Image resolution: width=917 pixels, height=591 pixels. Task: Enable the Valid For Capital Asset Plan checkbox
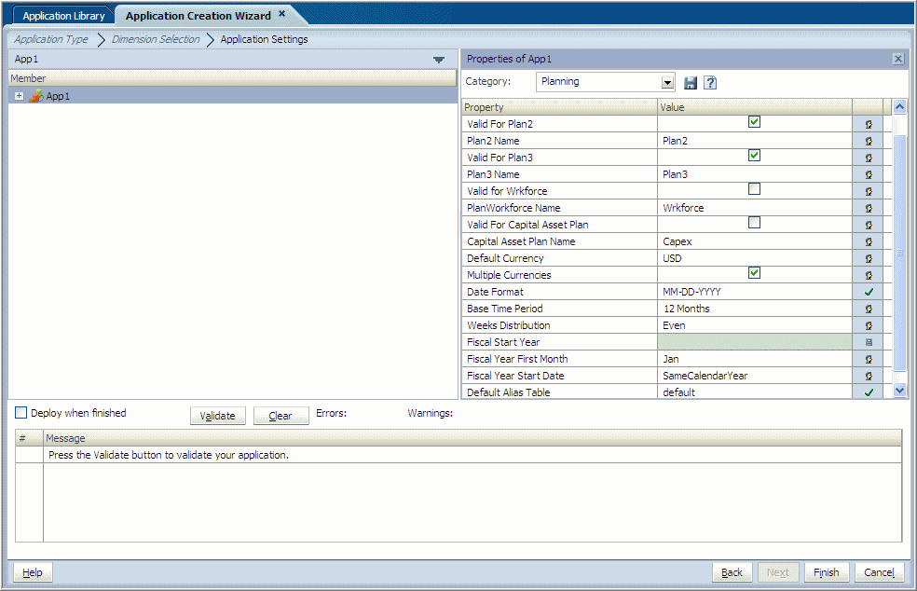[x=755, y=223]
